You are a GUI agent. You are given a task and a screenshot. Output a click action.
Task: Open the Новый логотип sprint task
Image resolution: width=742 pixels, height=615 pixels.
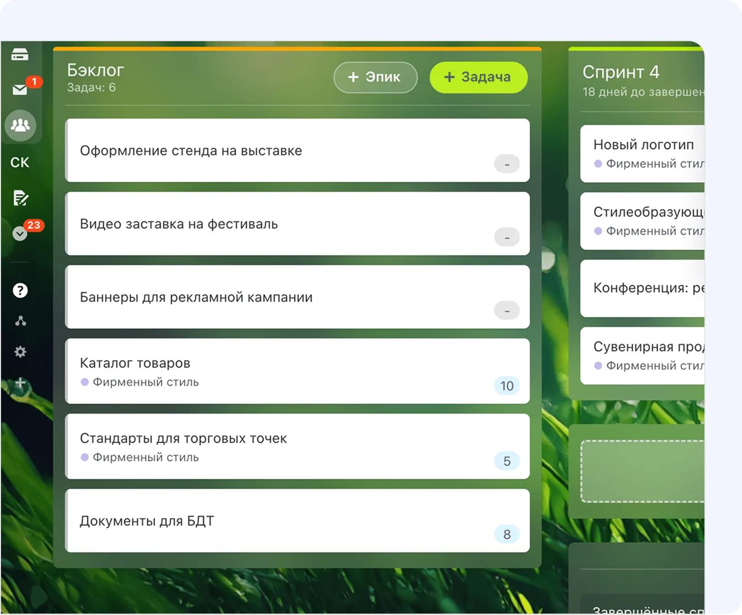643,145
